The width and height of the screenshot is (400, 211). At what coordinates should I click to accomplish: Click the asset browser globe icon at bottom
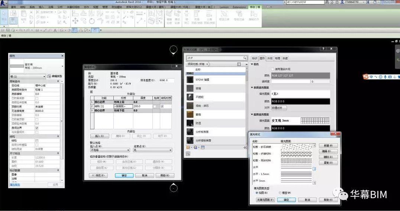196,147
